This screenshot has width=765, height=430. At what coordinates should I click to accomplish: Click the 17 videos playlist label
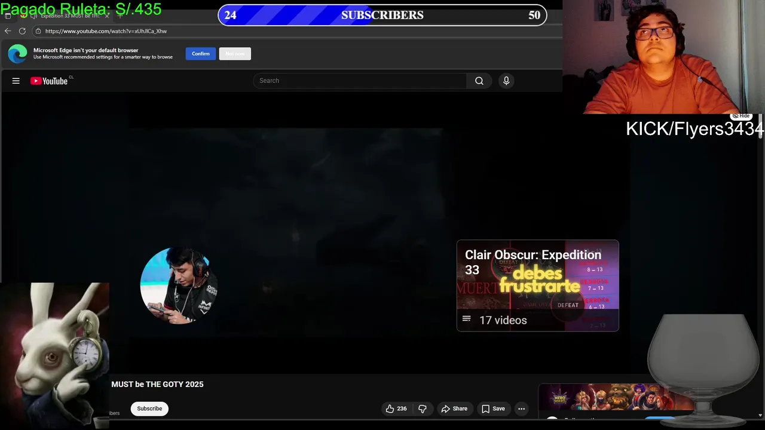tap(503, 320)
